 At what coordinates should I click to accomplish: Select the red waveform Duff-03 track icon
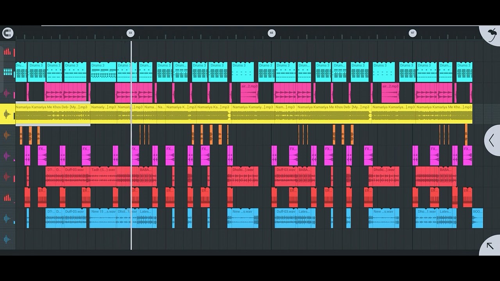[x=7, y=177]
